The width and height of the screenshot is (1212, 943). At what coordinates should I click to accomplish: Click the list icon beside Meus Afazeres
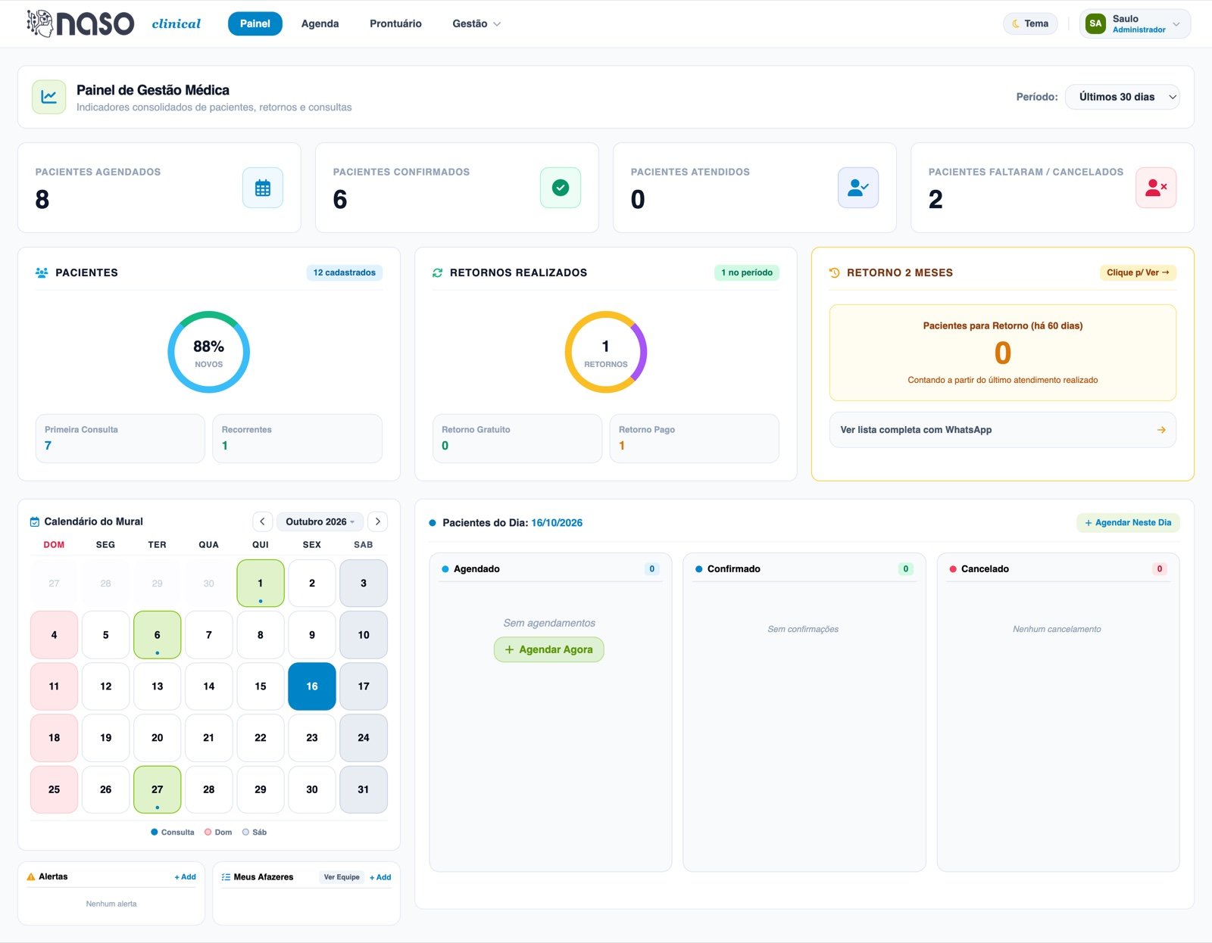click(226, 877)
